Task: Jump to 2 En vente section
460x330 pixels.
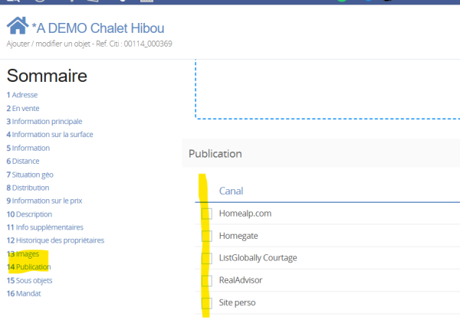Action: point(23,109)
